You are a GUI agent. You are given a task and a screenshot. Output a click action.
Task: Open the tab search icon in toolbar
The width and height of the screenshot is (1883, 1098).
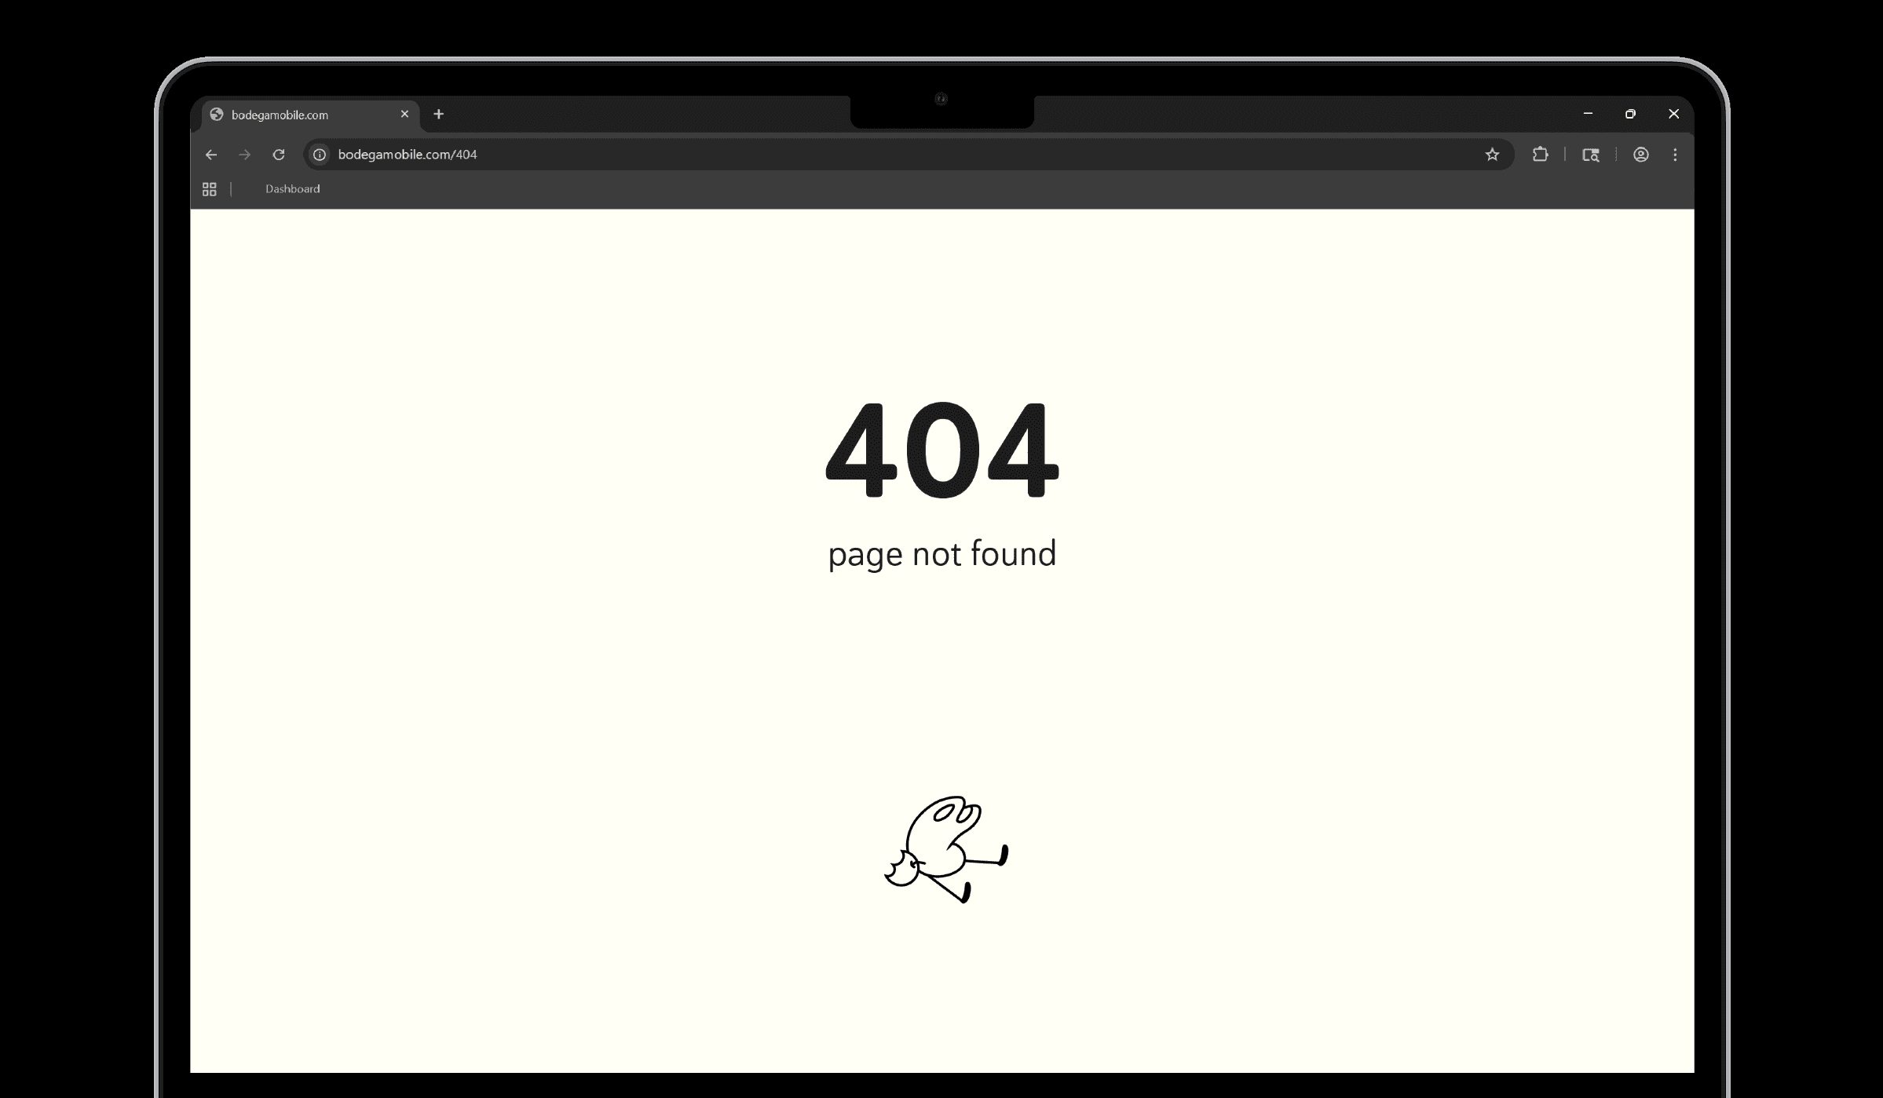(x=1591, y=155)
